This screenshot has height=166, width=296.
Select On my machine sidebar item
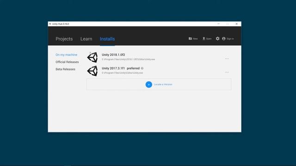pyautogui.click(x=67, y=55)
